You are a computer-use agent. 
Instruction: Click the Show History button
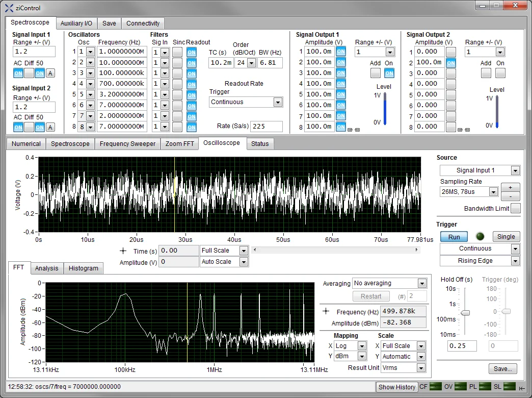pos(396,387)
